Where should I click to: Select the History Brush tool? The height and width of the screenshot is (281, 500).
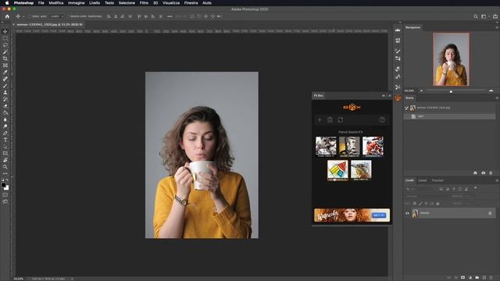pyautogui.click(x=5, y=99)
